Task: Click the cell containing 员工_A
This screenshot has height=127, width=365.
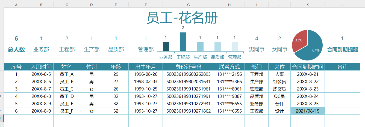Action: pos(67,74)
